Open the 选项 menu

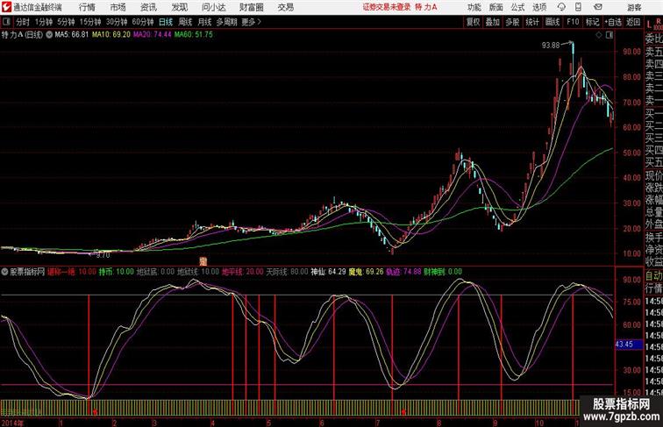click(539, 7)
